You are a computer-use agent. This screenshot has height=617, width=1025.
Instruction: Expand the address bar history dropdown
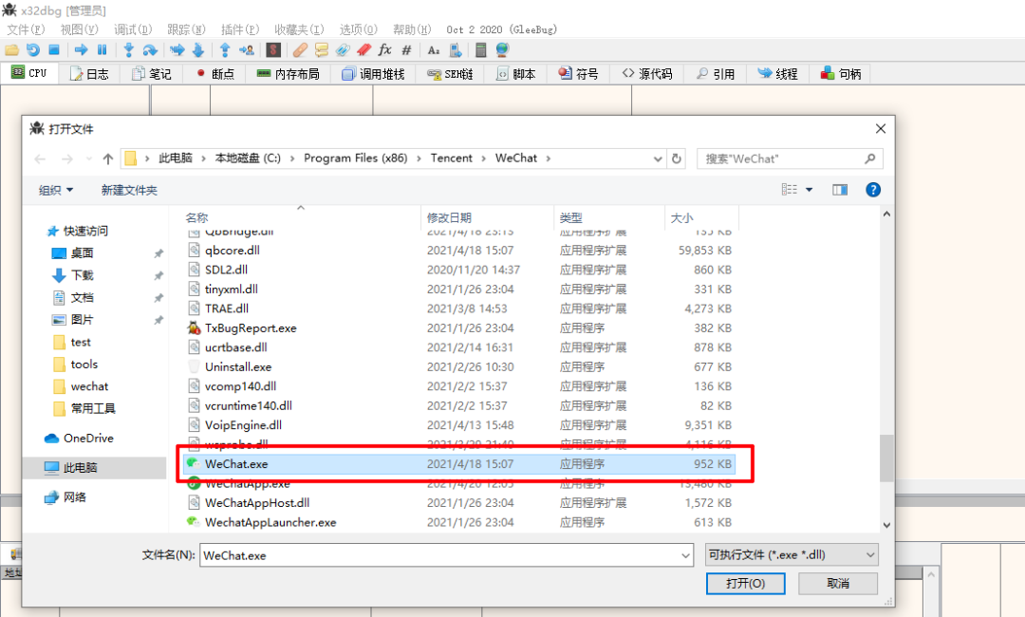658,159
